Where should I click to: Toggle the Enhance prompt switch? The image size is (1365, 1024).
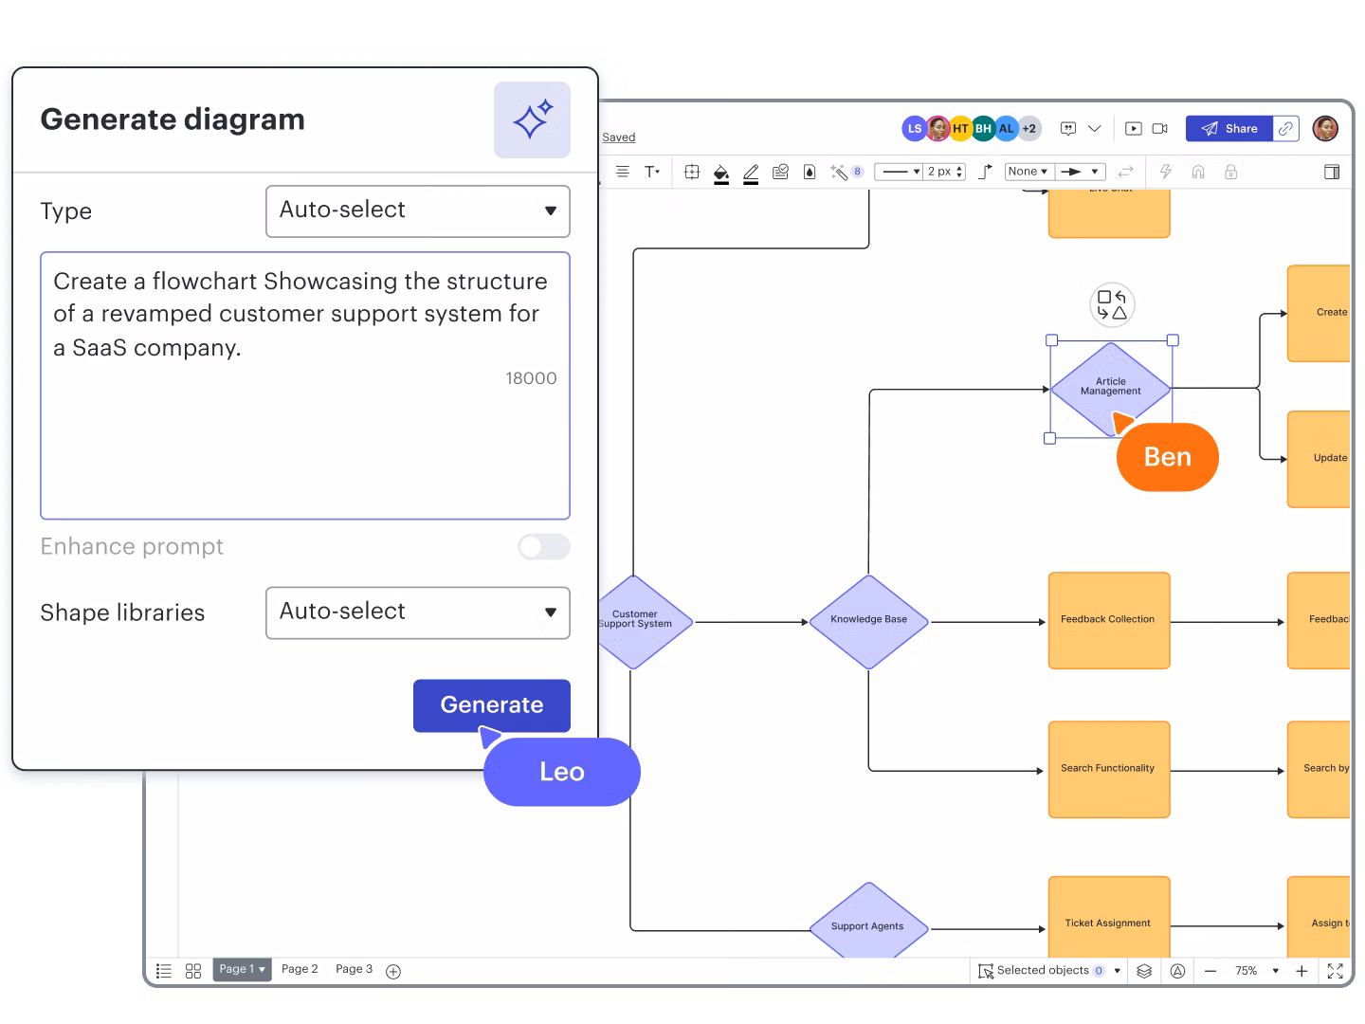[x=543, y=547]
